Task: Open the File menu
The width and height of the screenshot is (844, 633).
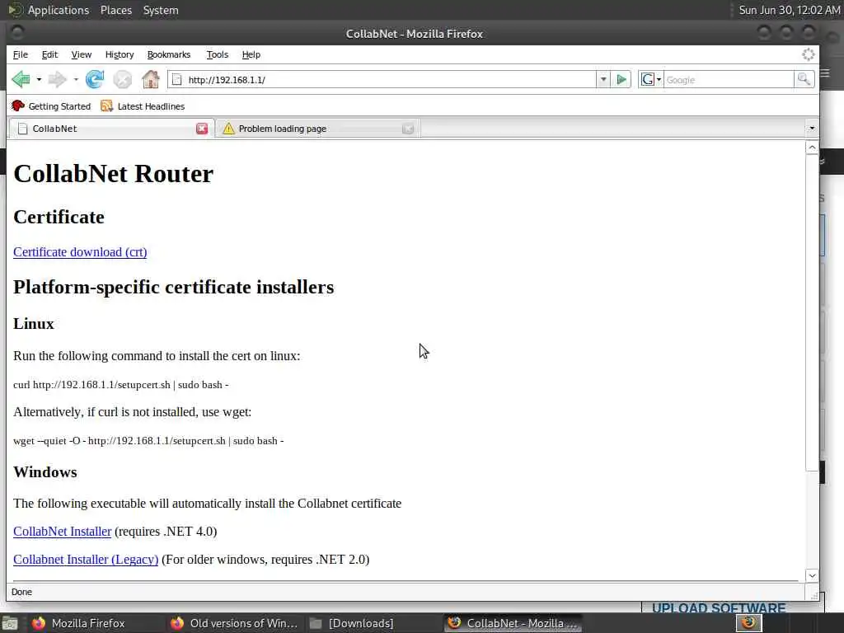Action: point(21,54)
